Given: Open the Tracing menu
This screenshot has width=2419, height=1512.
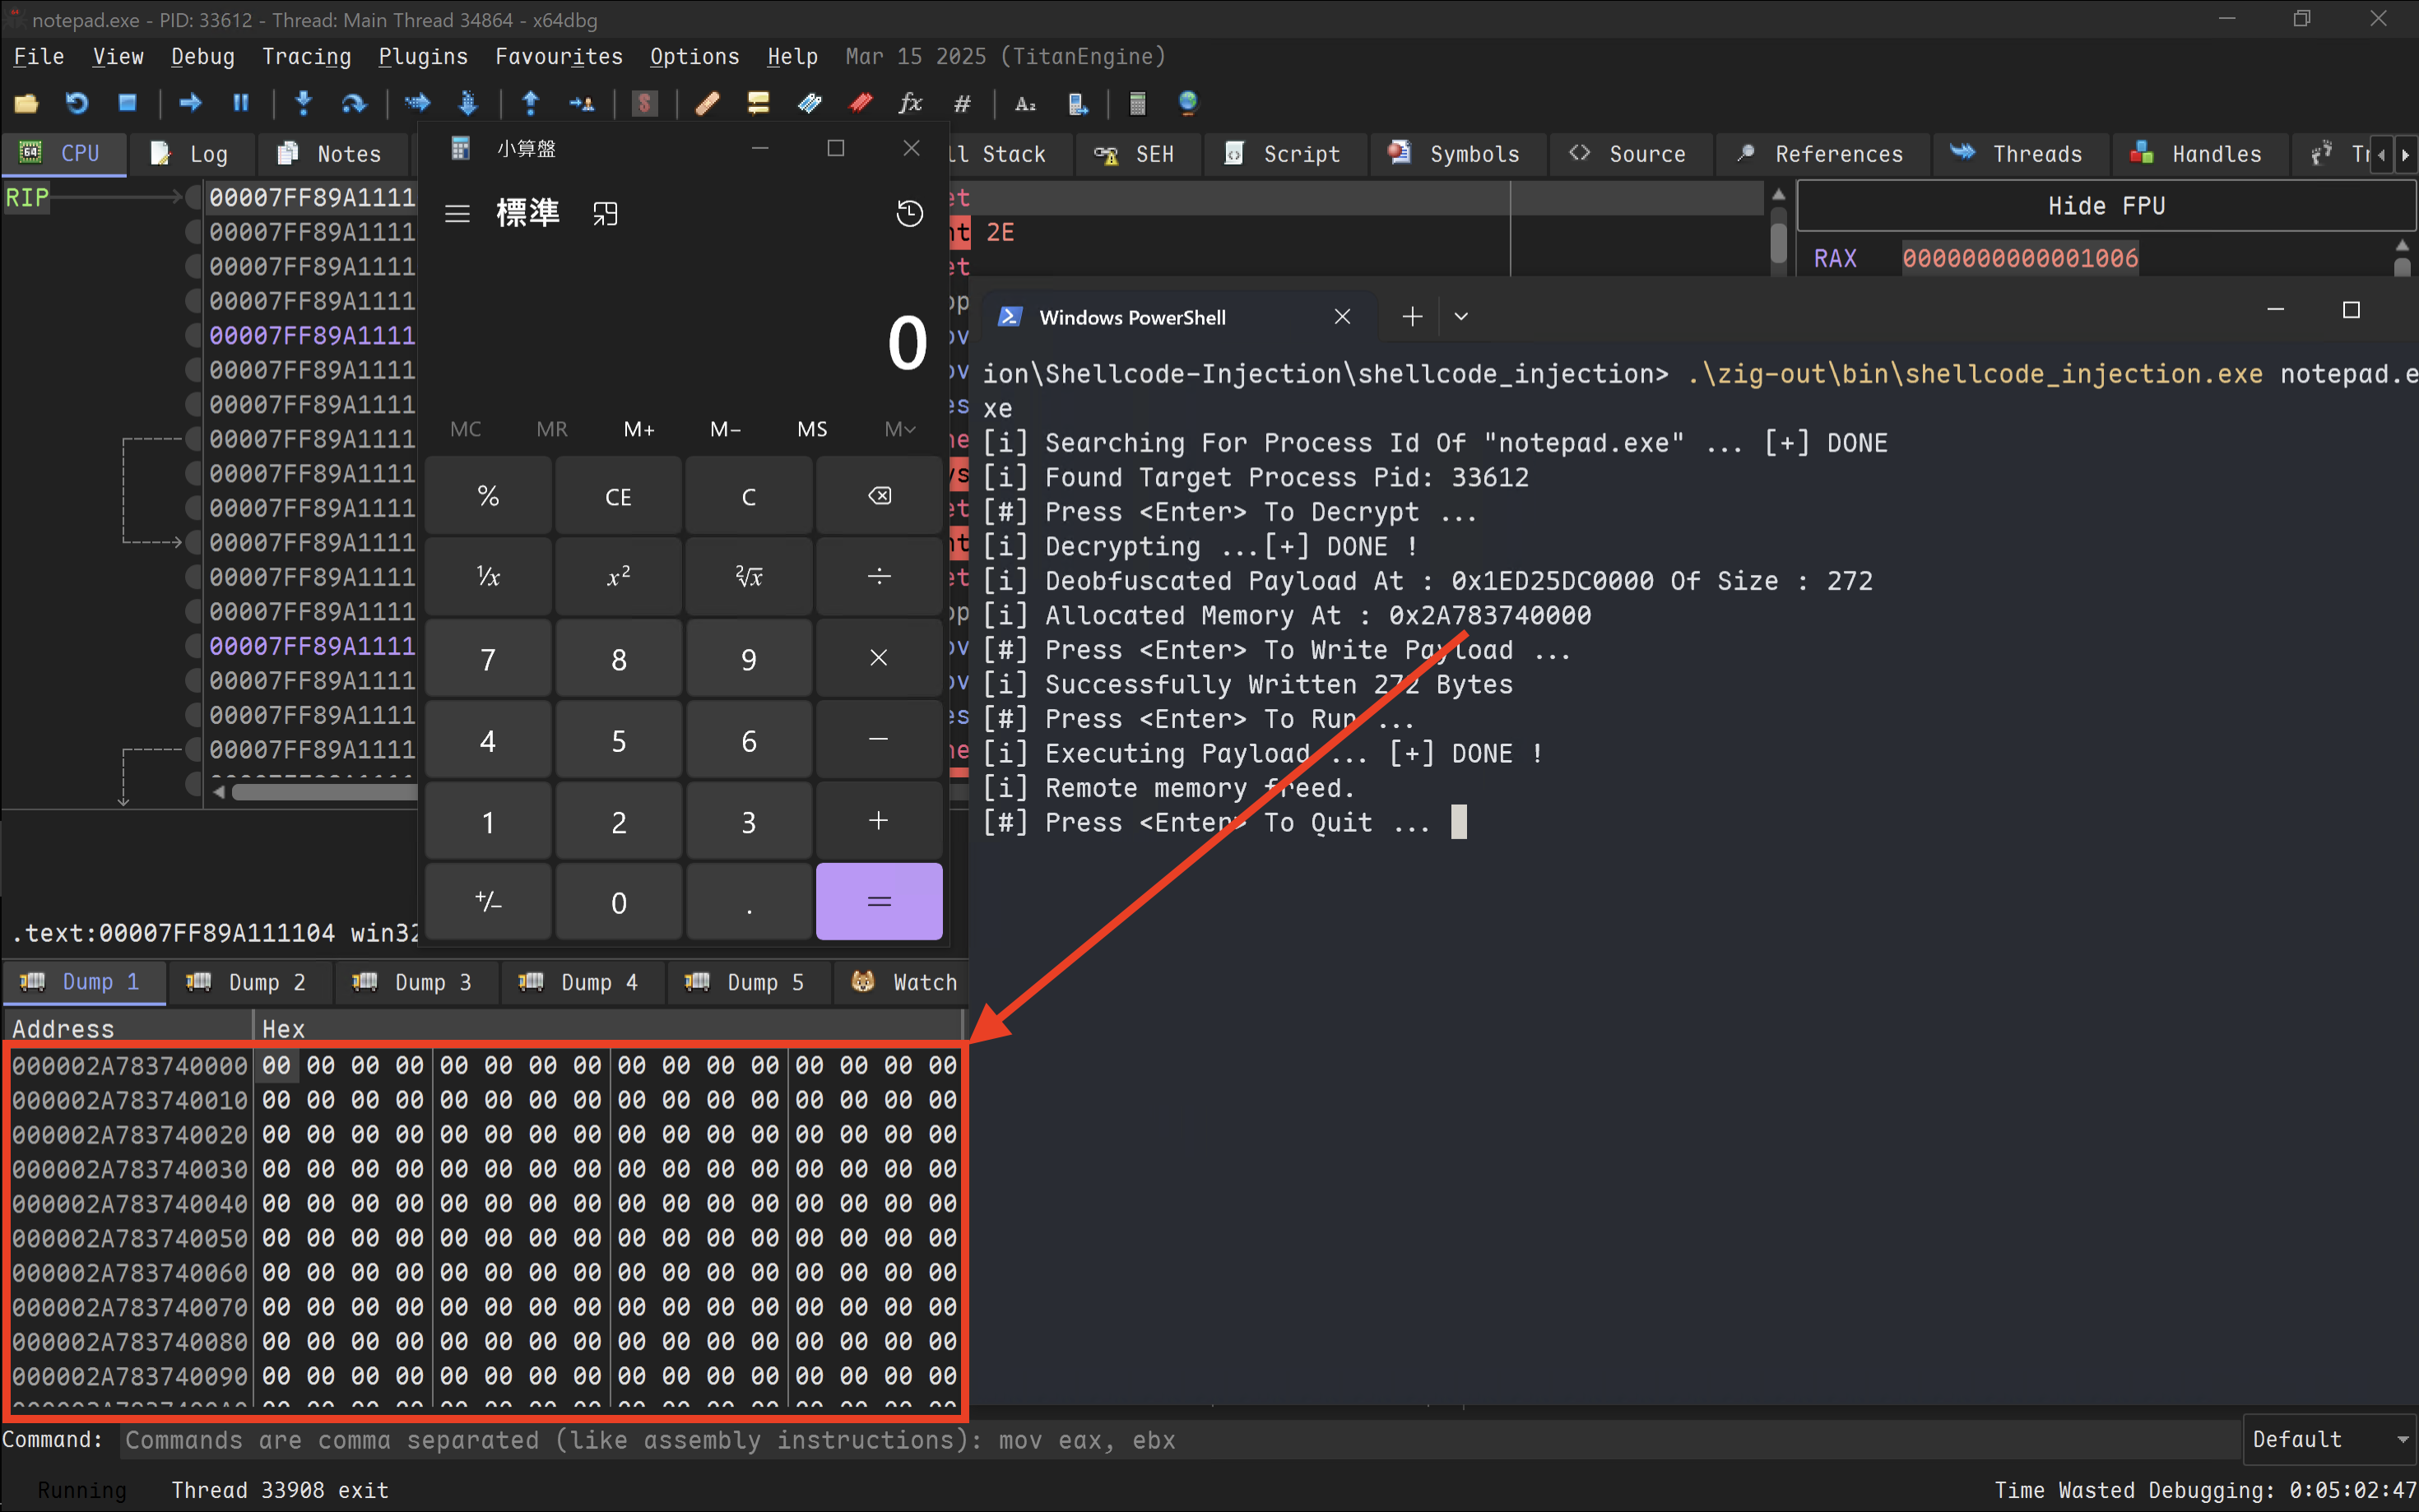Looking at the screenshot, I should [x=306, y=57].
